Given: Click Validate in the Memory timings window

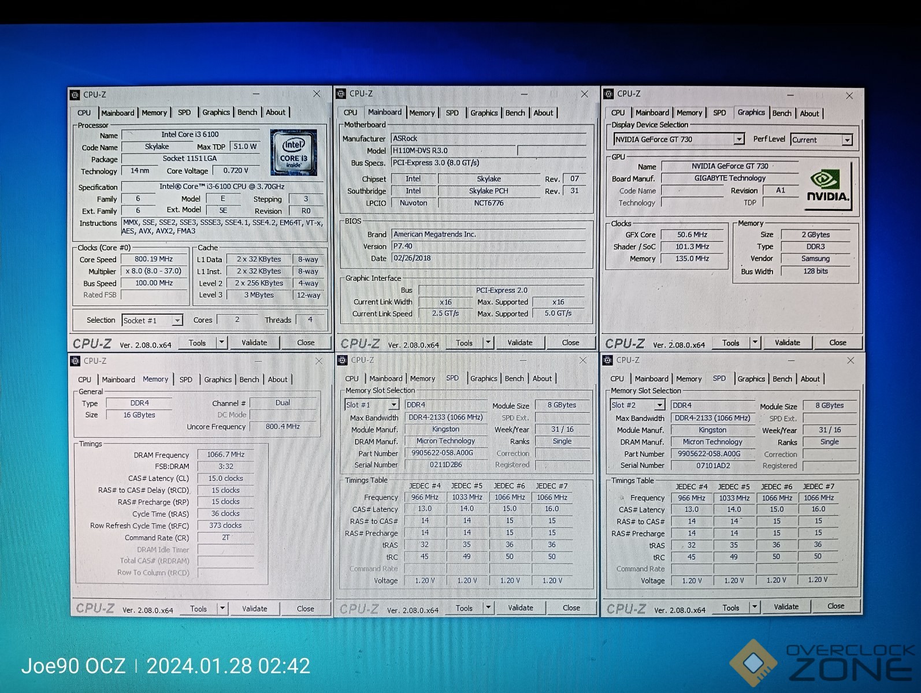Looking at the screenshot, I should click(x=255, y=609).
